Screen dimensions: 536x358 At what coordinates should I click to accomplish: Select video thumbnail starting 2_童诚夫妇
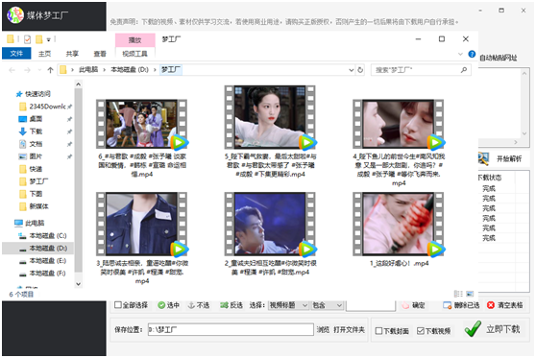click(270, 224)
